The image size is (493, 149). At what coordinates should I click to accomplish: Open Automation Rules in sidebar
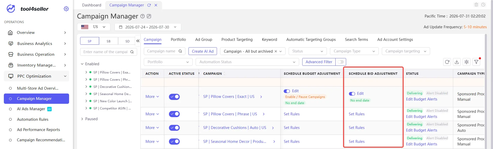(x=33, y=119)
